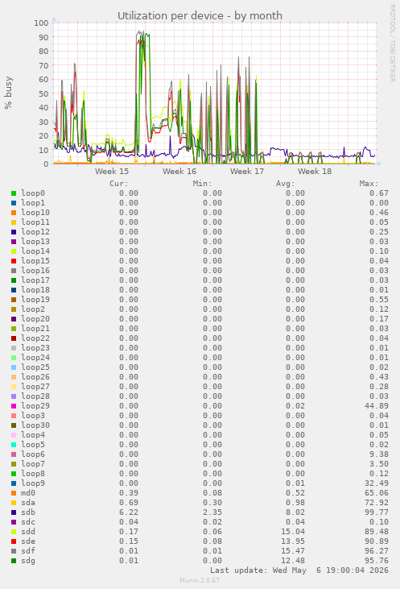Click the loop29 magenta legend swatch
This screenshot has width=400, height=589.
click(14, 406)
